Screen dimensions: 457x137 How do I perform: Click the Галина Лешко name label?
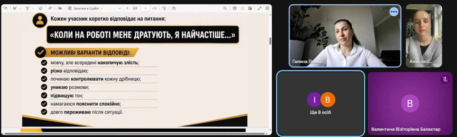point(307,61)
